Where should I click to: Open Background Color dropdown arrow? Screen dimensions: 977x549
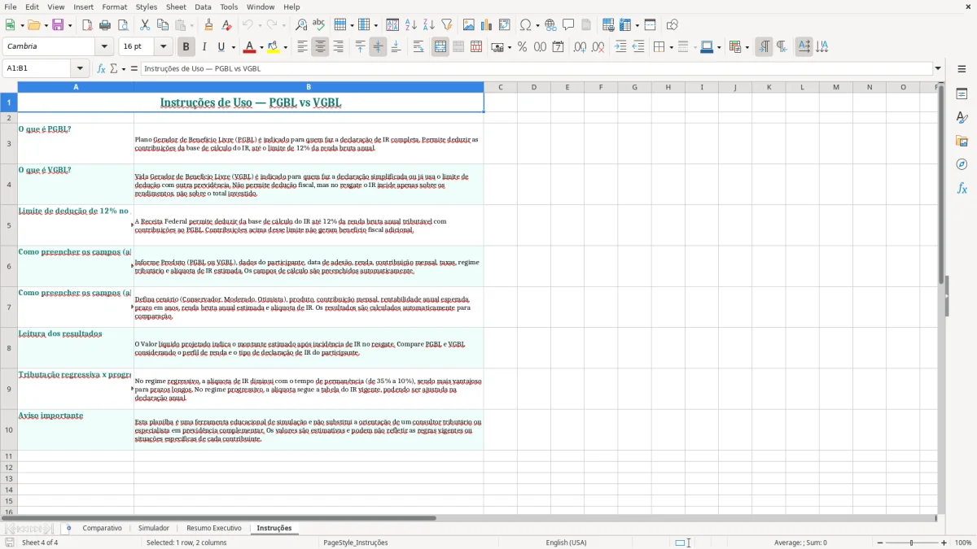point(285,47)
